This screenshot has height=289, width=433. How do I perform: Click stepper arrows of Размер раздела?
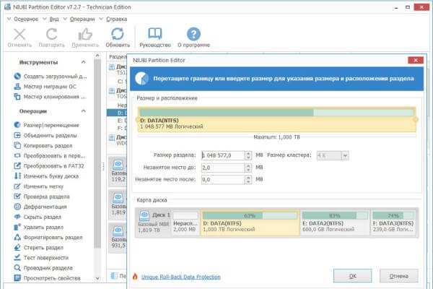[248, 155]
